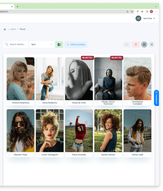Open Maria Almeida's photo card
This screenshot has height=191, width=163.
[79, 131]
